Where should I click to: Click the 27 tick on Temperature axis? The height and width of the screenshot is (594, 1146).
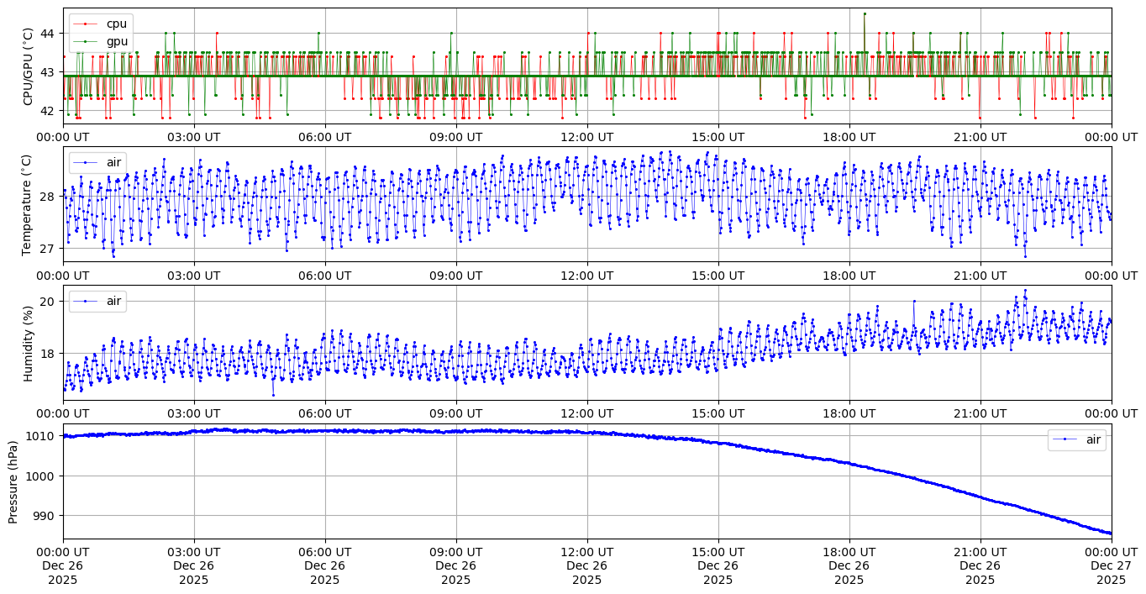point(48,249)
